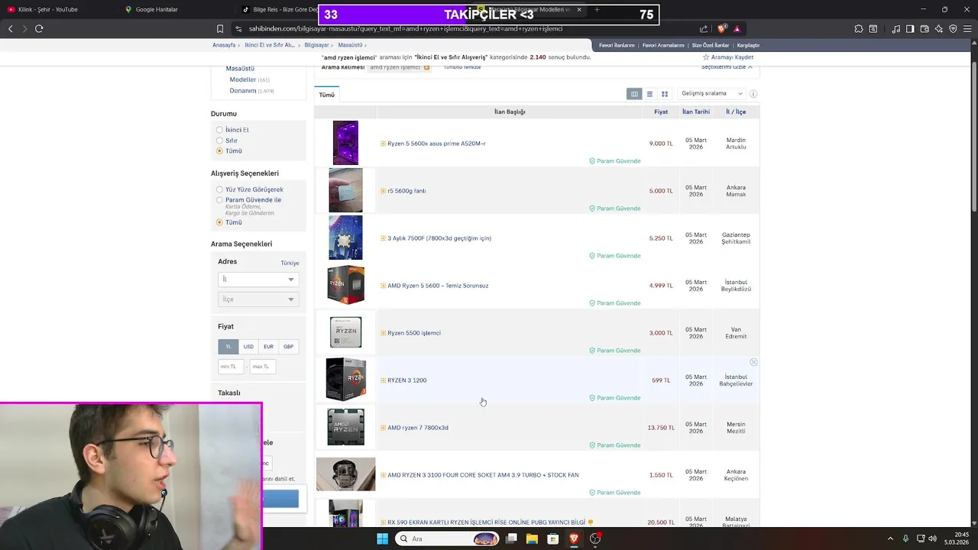
Task: Click Anasayfa breadcrumb link
Action: pos(224,45)
